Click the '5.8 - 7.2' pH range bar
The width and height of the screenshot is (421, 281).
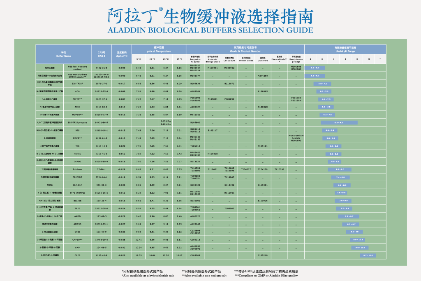[x=322, y=84]
